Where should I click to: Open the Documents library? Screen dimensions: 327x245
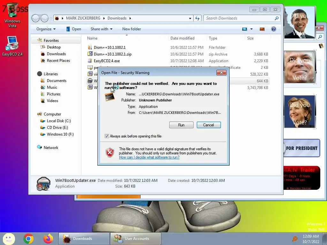(x=57, y=81)
